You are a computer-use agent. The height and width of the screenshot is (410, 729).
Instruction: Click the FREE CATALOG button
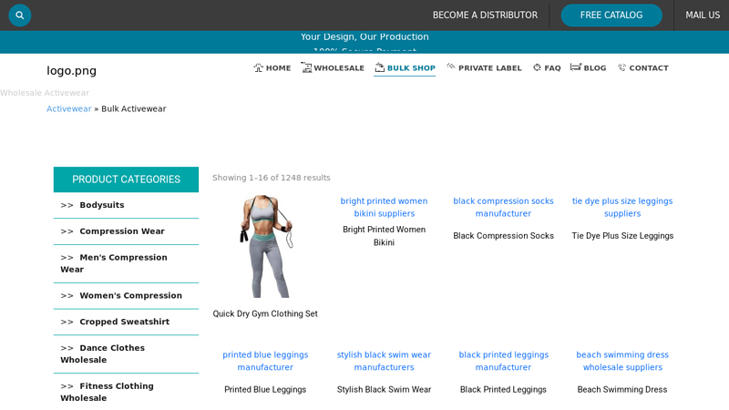point(611,15)
